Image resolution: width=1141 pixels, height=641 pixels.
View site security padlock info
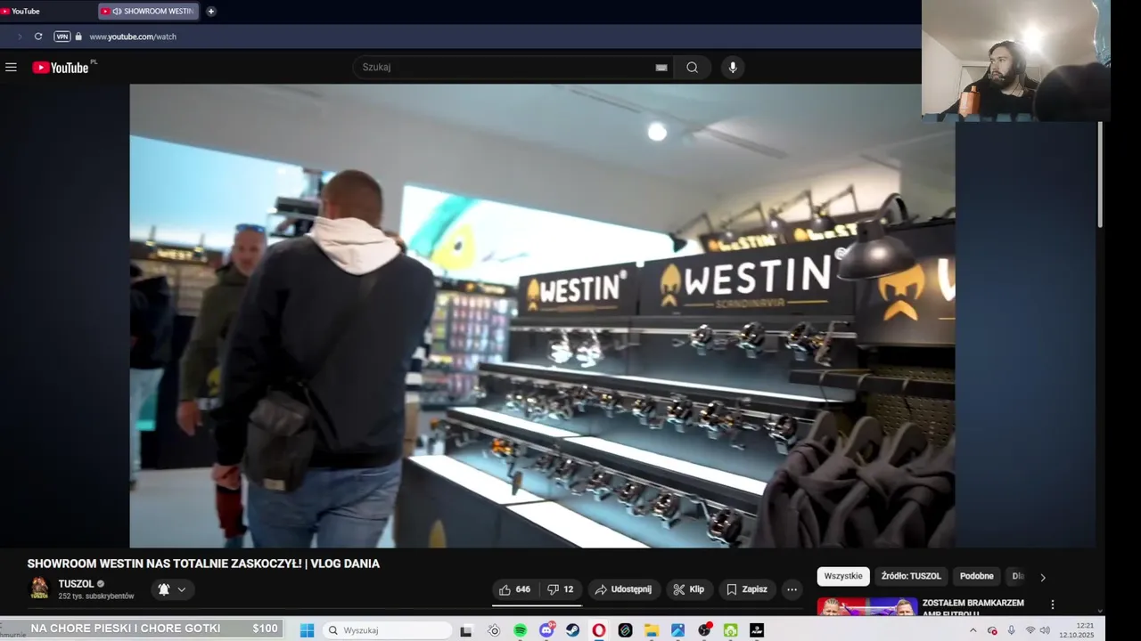[78, 37]
